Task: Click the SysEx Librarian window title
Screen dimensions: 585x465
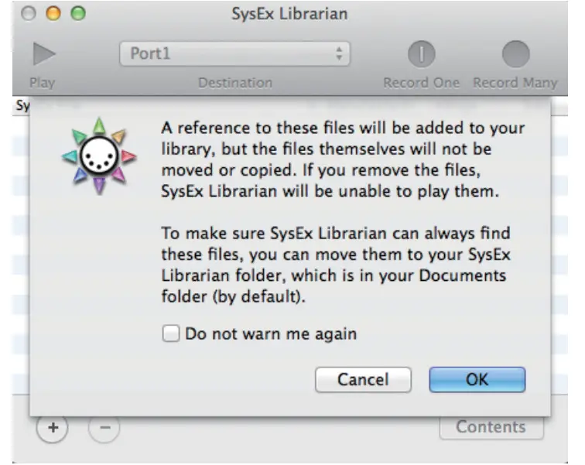Action: click(289, 14)
